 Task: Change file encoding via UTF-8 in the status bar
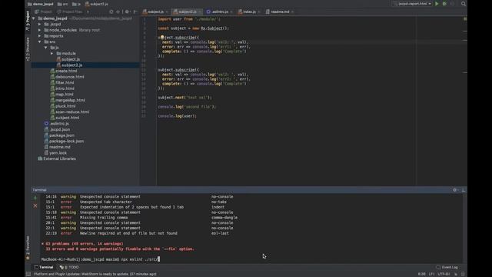[x=444, y=274]
